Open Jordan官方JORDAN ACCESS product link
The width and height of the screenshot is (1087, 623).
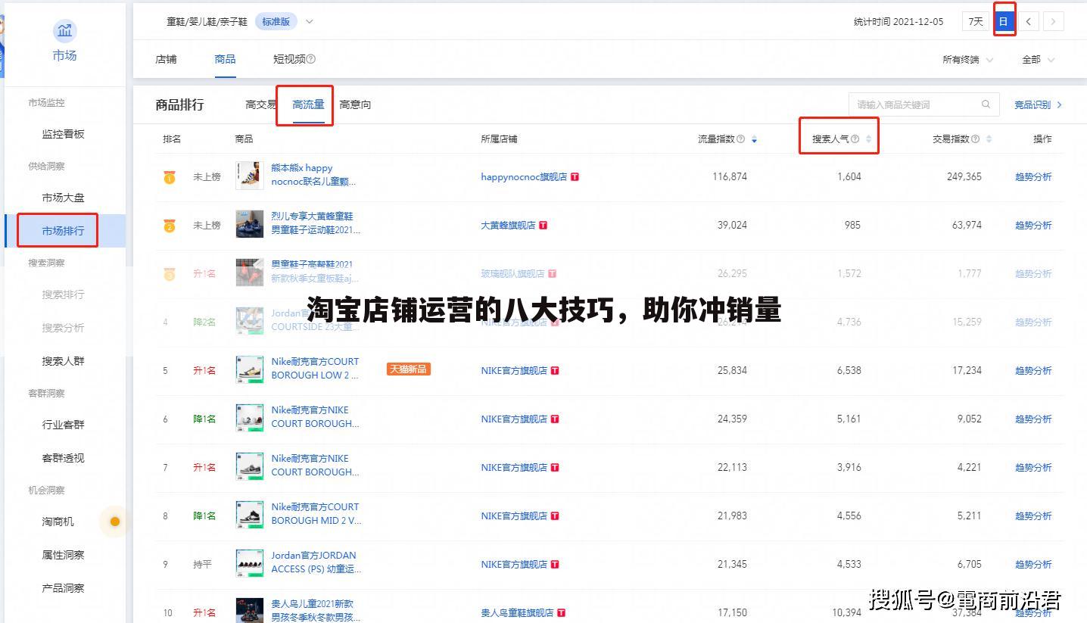click(x=316, y=562)
